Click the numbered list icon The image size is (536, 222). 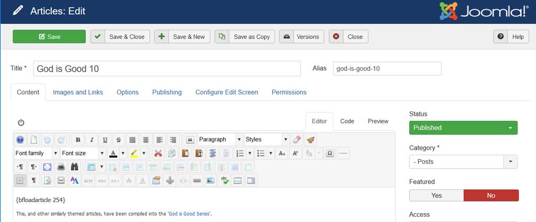(240, 153)
